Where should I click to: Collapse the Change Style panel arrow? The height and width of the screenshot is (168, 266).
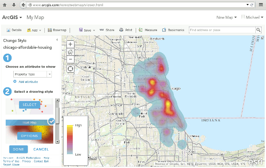57,40
